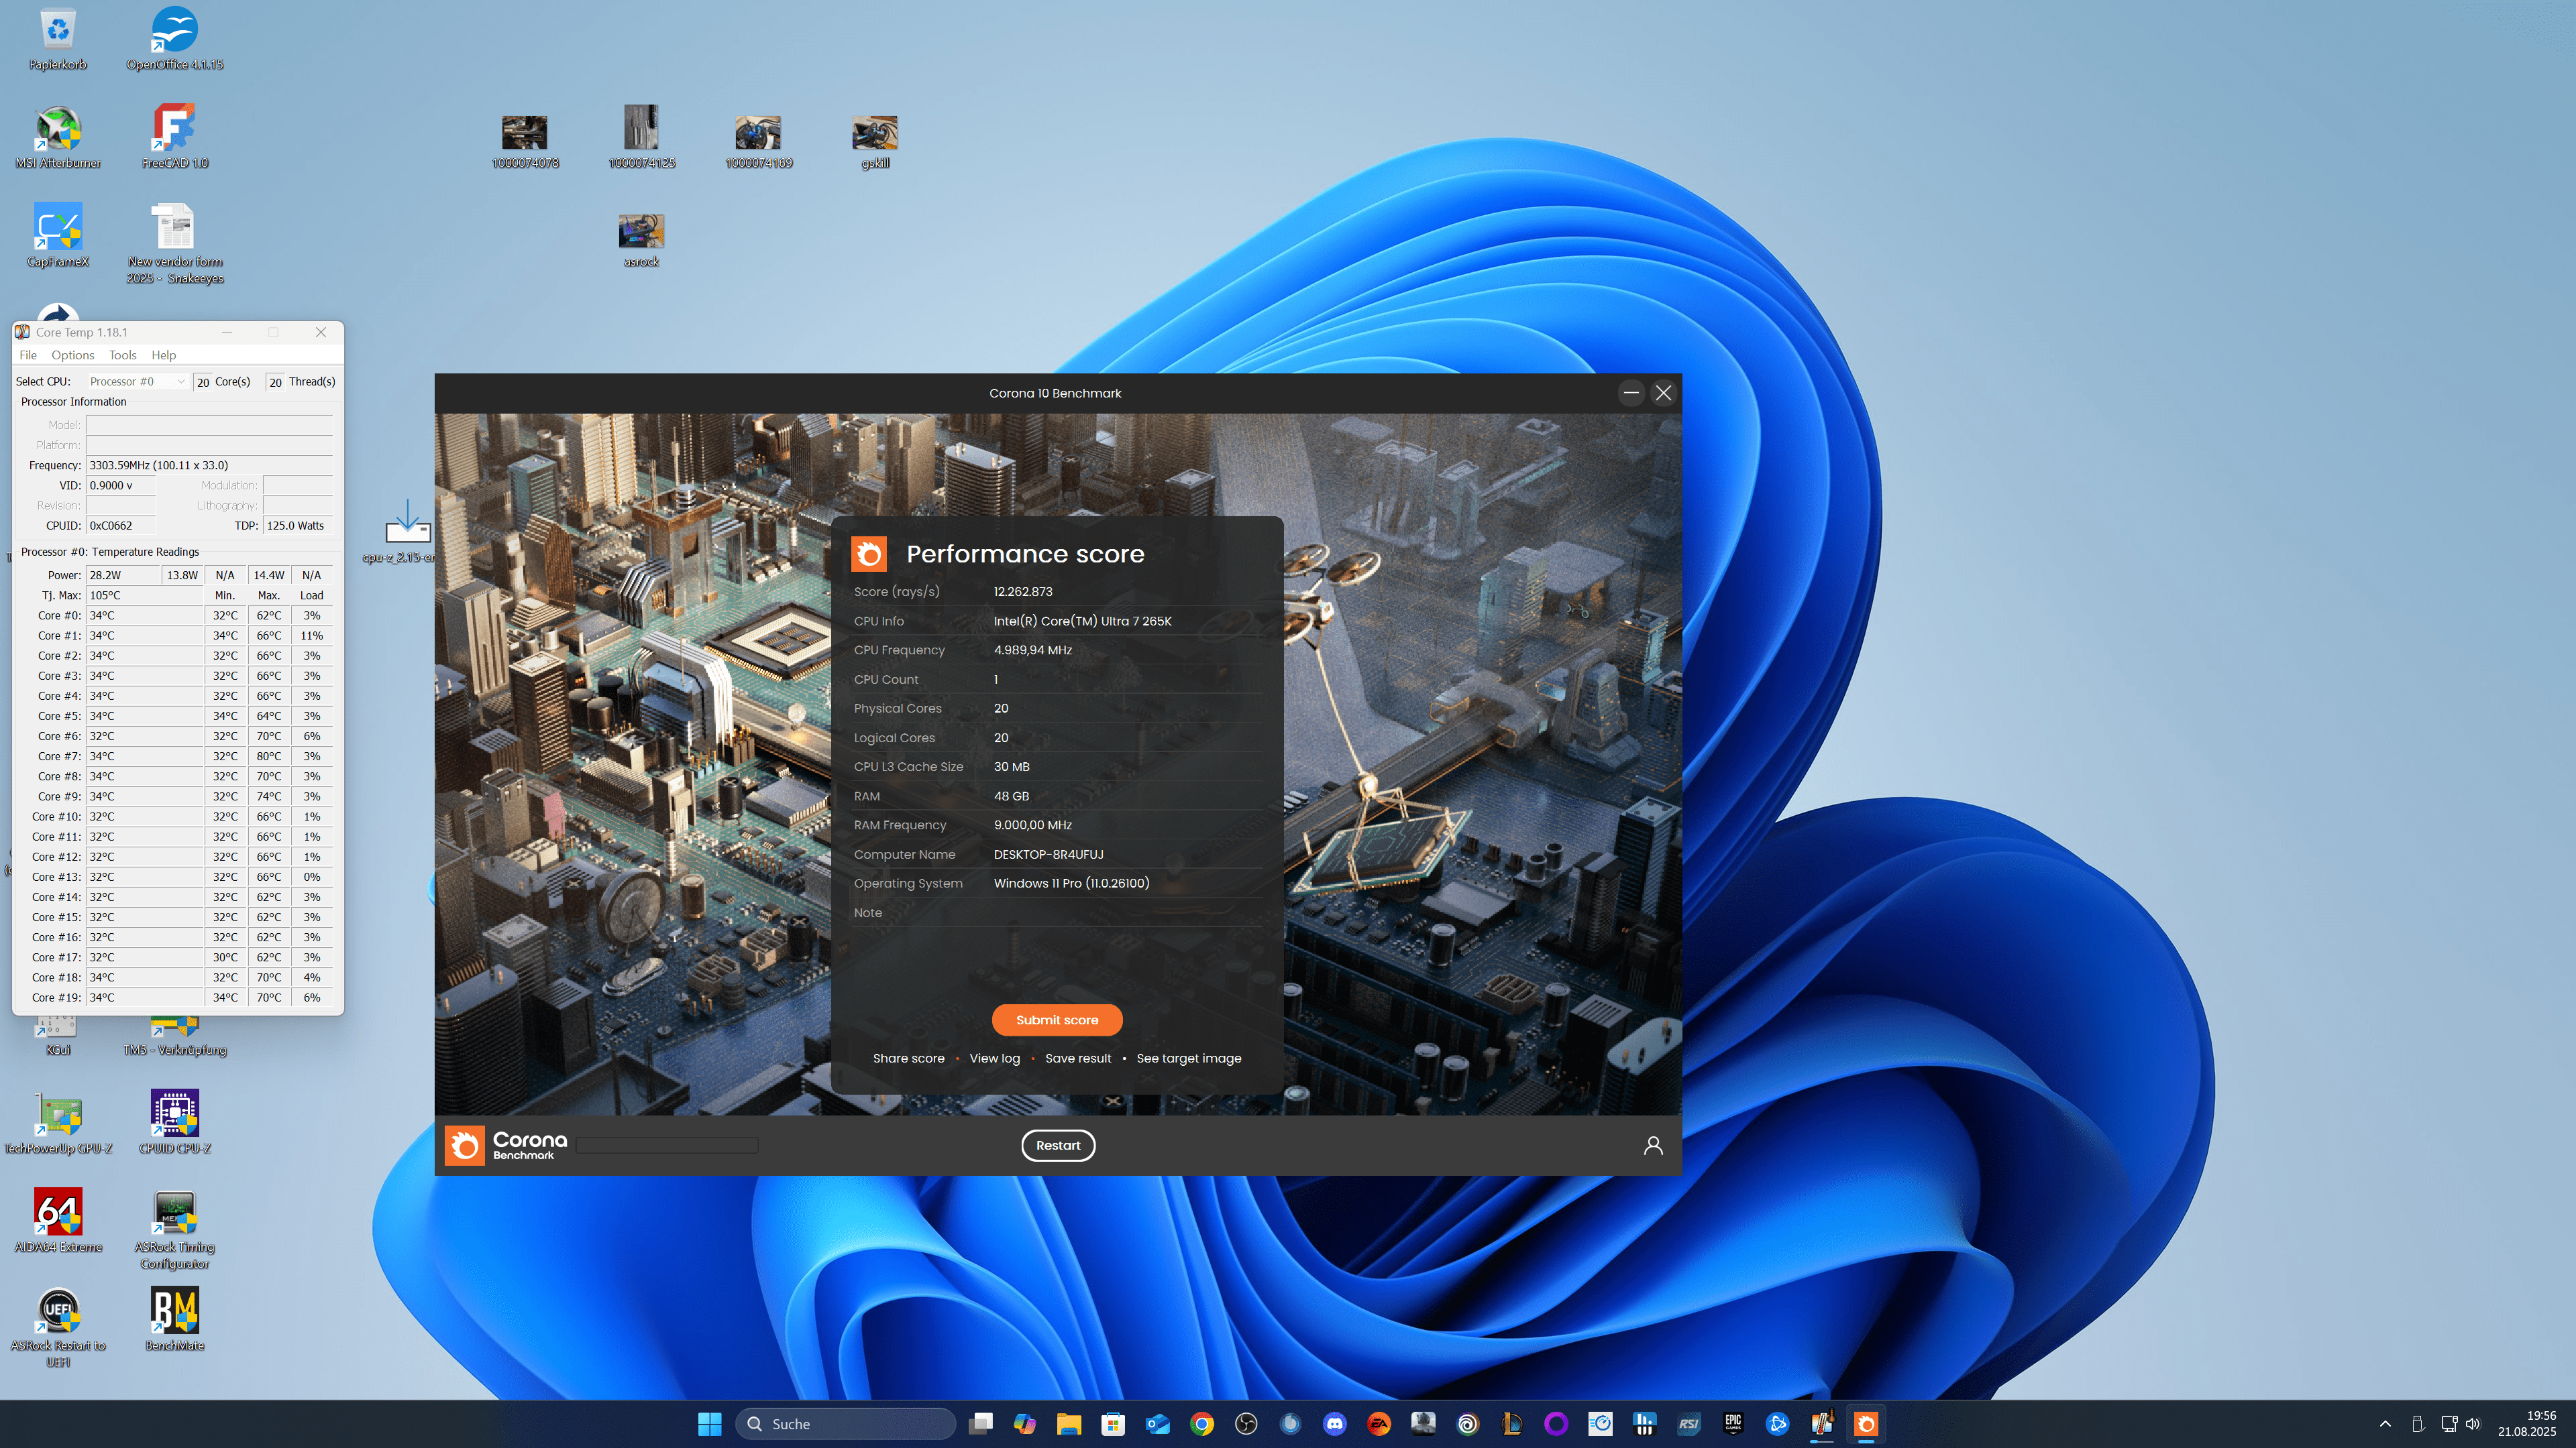Open the gskill image thumbnail on desktop
The height and width of the screenshot is (1448, 2576).
pyautogui.click(x=874, y=134)
